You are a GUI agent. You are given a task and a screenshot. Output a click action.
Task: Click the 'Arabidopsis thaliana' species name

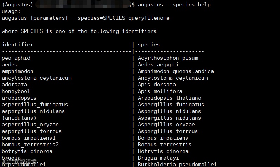pyautogui.click(x=170, y=98)
